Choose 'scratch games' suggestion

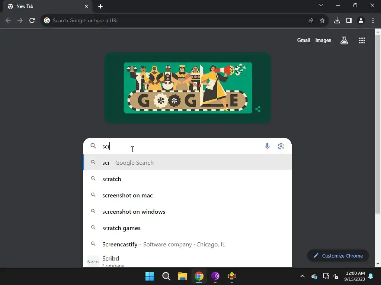(188, 228)
